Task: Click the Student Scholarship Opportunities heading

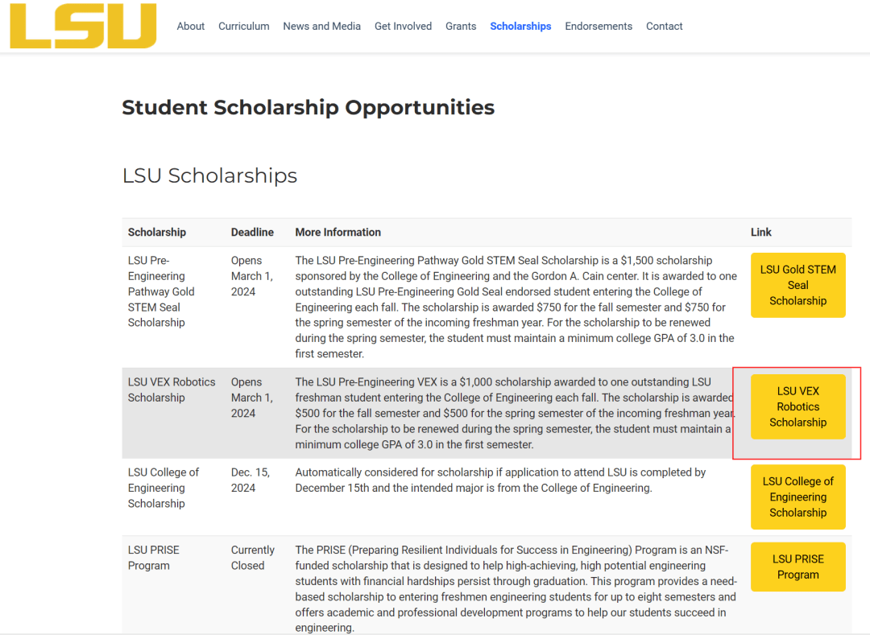Action: [309, 108]
